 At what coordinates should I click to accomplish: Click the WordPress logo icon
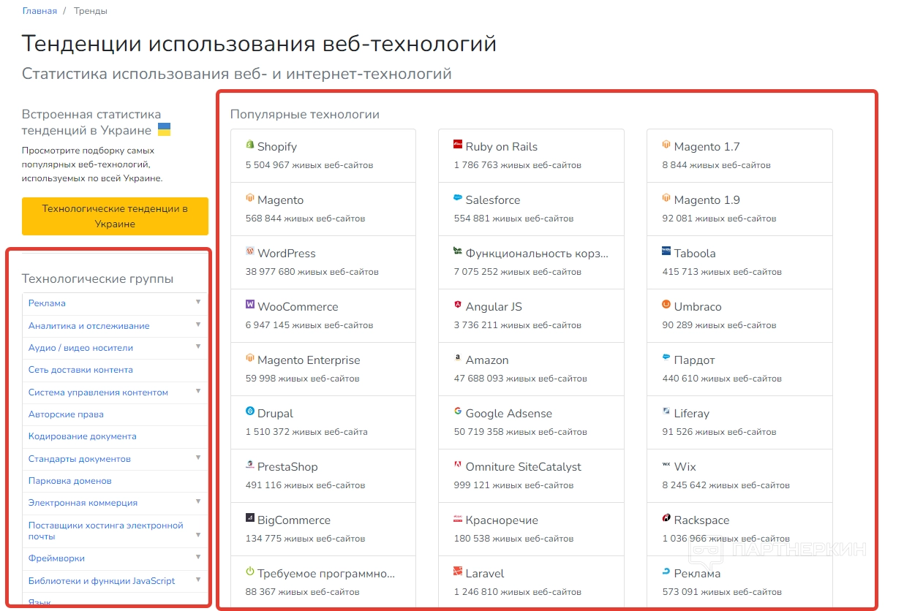250,252
